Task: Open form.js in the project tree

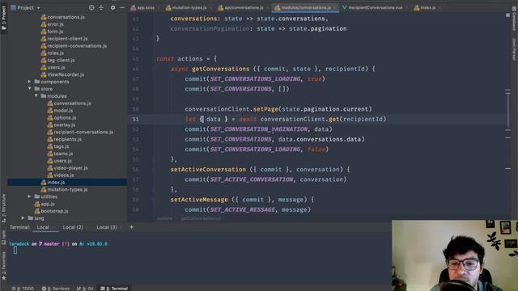Action: 55,32
